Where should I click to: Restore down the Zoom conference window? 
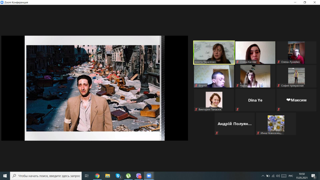point(305,2)
